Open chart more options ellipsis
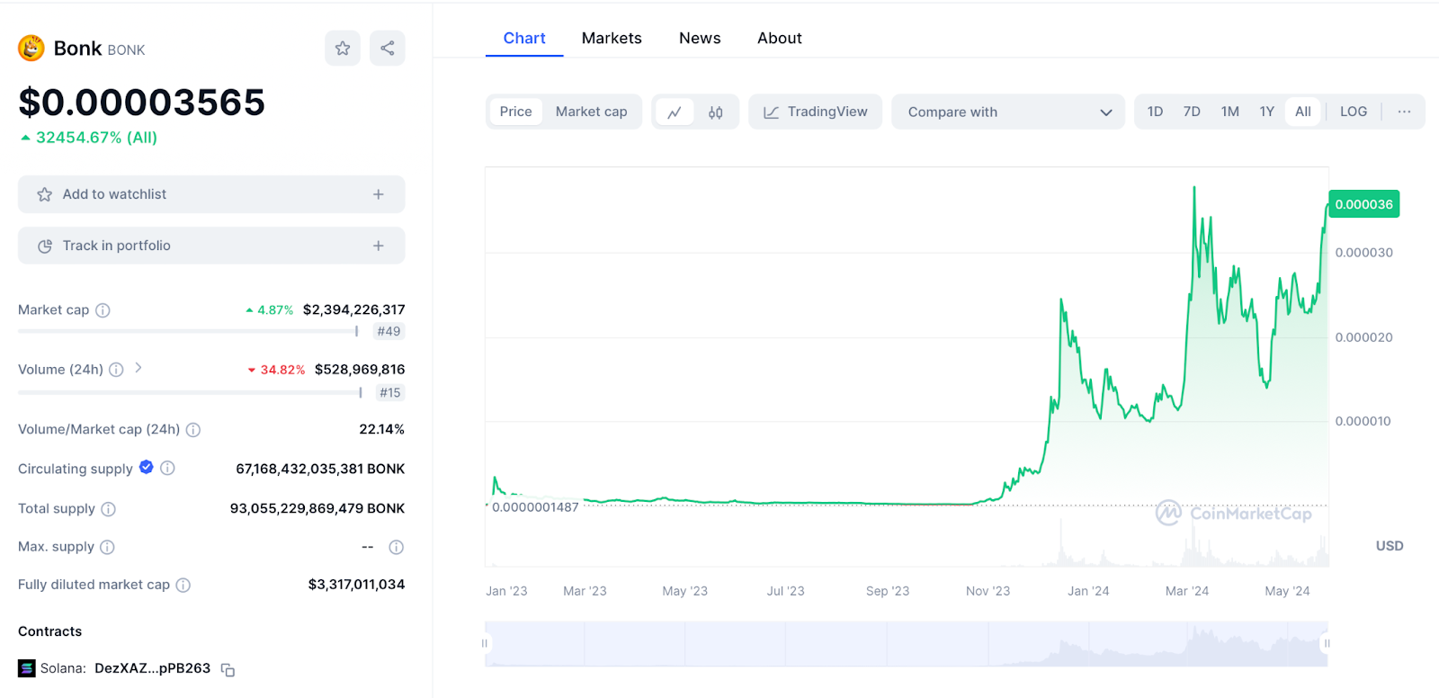This screenshot has height=698, width=1439. point(1405,112)
